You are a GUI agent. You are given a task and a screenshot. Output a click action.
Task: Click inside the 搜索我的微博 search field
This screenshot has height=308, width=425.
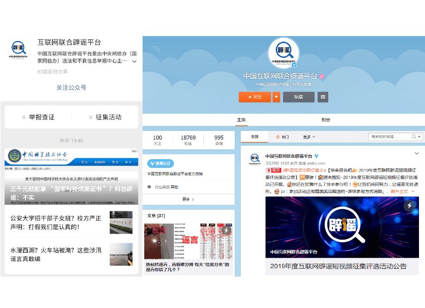click(389, 137)
